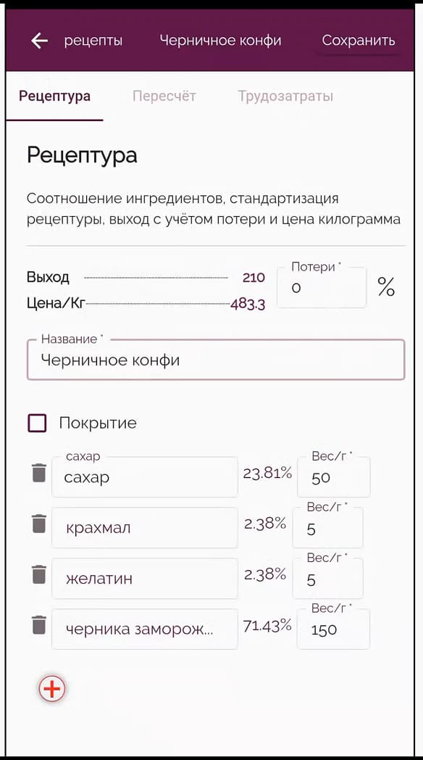The image size is (423, 760).
Task: Open the рецепты list link
Action: (x=93, y=41)
